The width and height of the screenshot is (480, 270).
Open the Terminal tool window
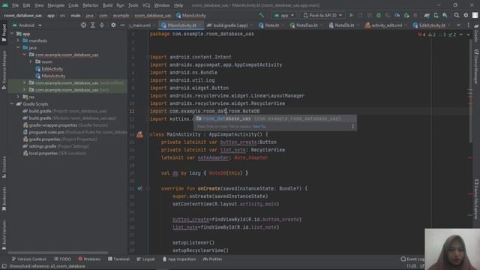click(118, 259)
